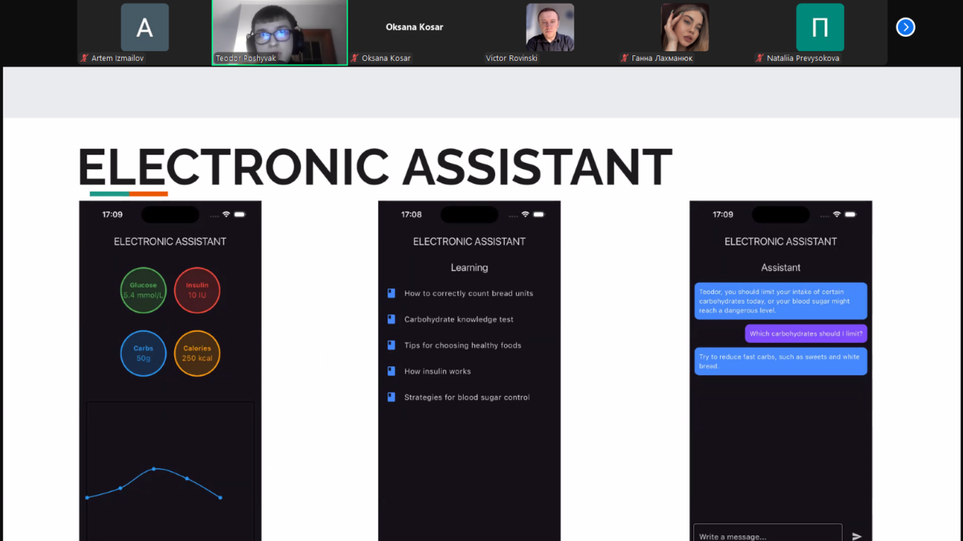Click the next participants arrow button
This screenshot has width=963, height=541.
[x=905, y=27]
